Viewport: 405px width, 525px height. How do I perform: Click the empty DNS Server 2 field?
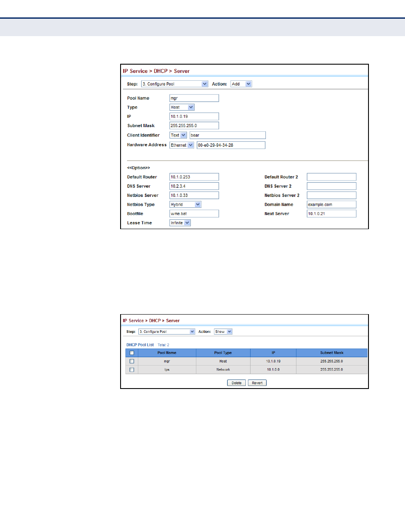tap(332, 186)
